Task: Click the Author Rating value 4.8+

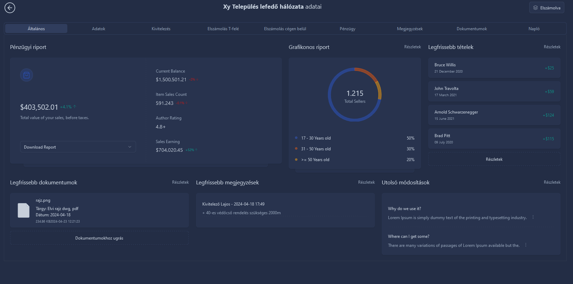Action: [x=161, y=127]
